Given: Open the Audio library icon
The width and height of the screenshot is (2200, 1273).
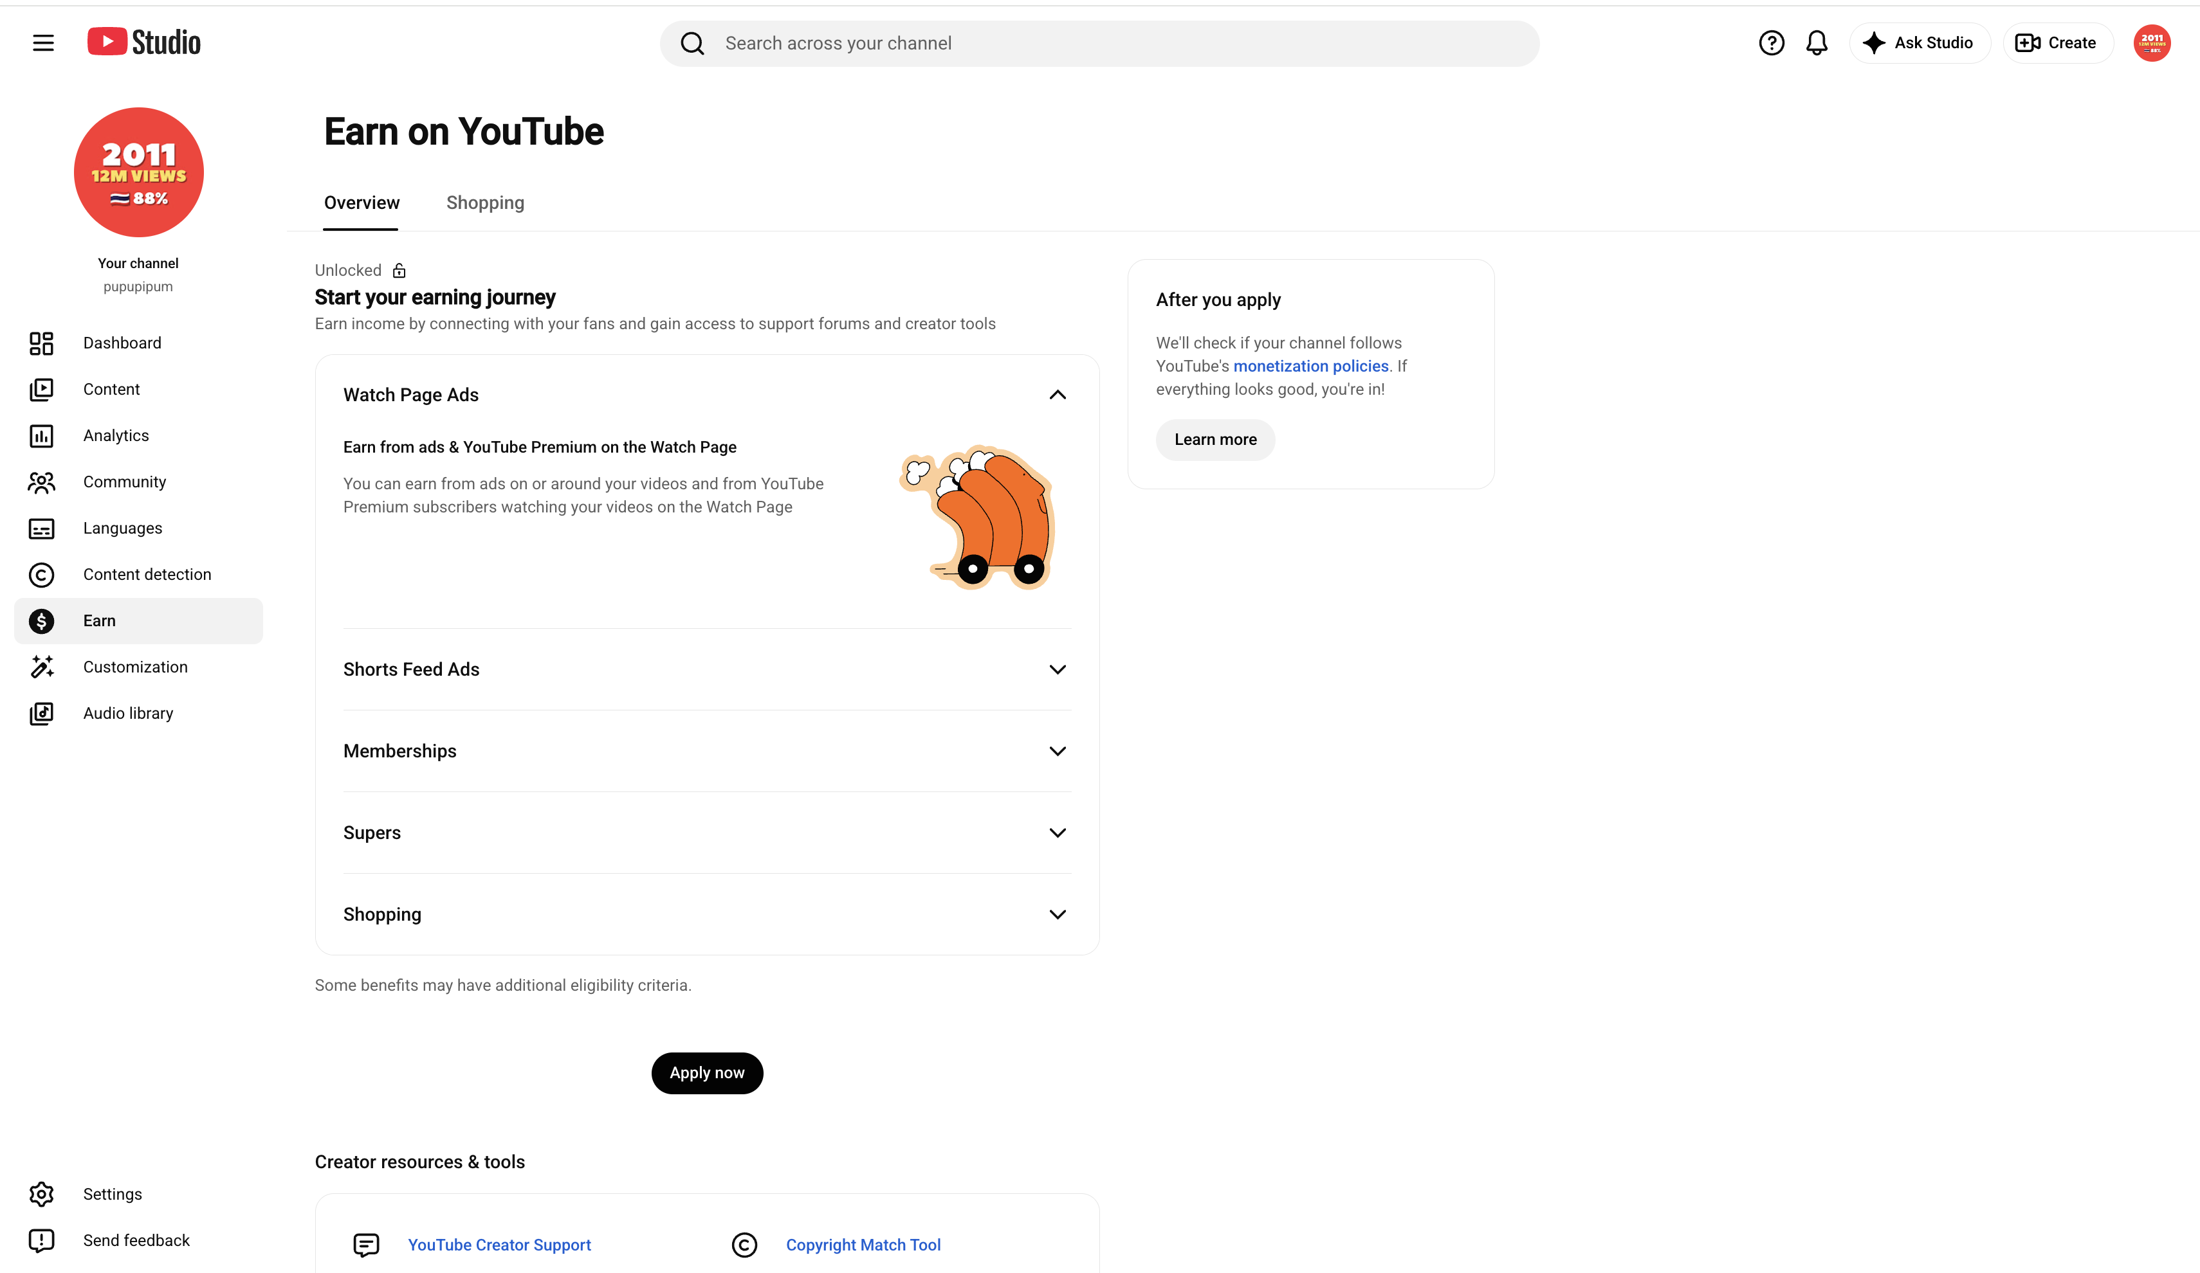Looking at the screenshot, I should [x=41, y=713].
